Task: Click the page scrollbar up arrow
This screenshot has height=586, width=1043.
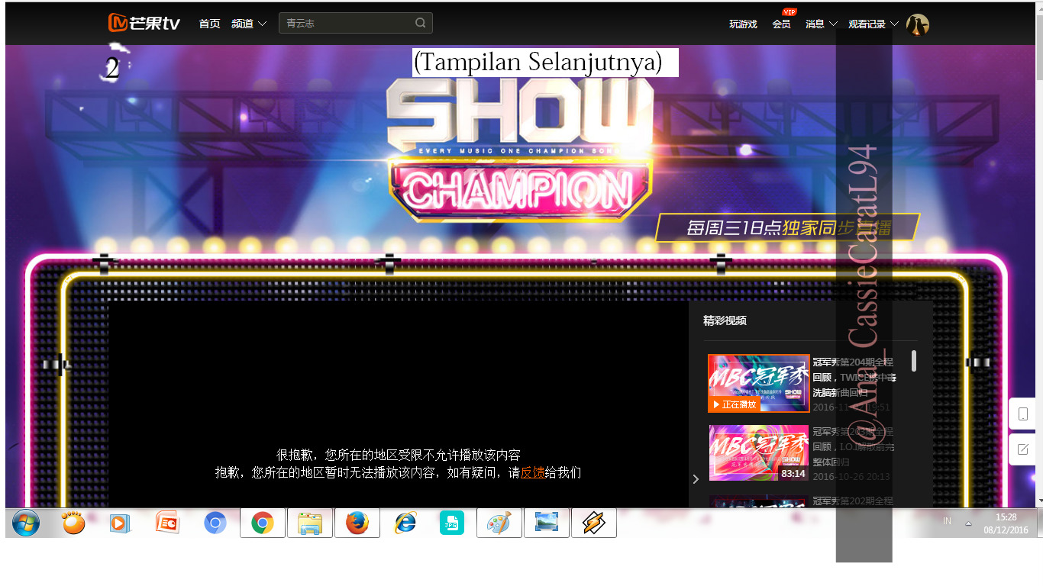Action: tap(1039, 9)
